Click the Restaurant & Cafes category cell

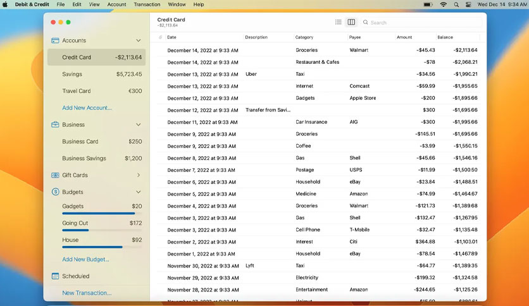(317, 62)
